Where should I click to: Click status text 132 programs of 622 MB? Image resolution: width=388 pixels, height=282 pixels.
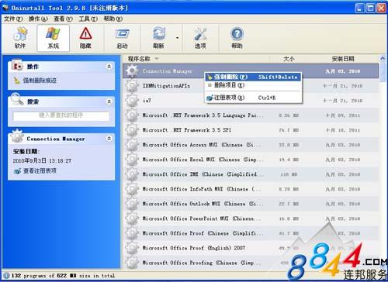click(x=63, y=276)
